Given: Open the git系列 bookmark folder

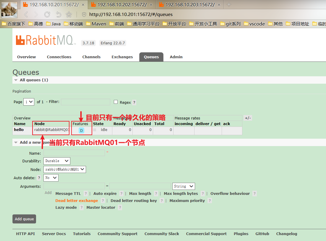Looking at the screenshot, I should tap(230, 24).
